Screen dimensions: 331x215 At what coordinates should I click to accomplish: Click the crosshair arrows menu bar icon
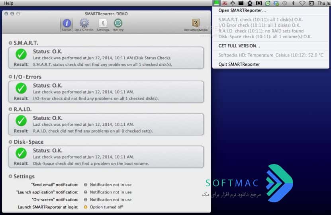233,3
